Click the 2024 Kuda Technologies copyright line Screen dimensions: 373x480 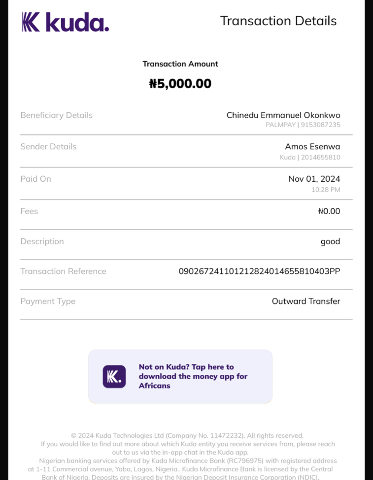187,436
